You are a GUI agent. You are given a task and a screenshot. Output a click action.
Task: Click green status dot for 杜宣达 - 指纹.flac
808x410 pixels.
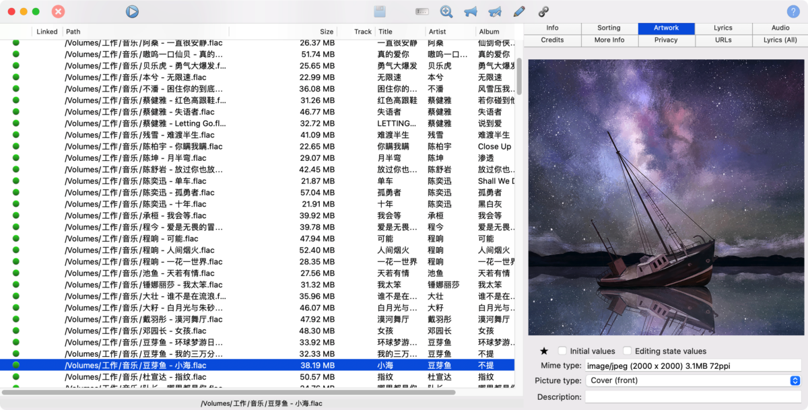pos(15,376)
